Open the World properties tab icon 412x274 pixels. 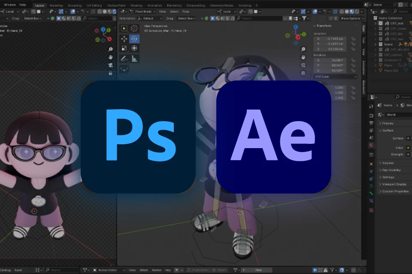pyautogui.click(x=371, y=145)
